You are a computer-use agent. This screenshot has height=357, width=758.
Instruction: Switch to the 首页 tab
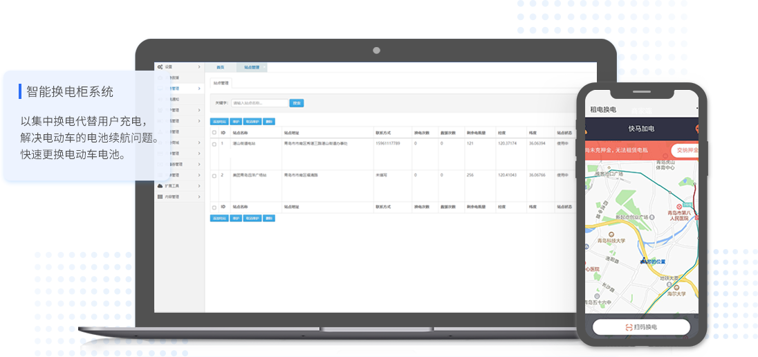(221, 68)
